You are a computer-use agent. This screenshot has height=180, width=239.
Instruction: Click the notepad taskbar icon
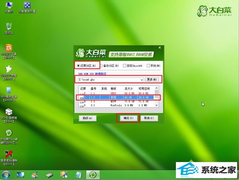[x=78, y=175]
